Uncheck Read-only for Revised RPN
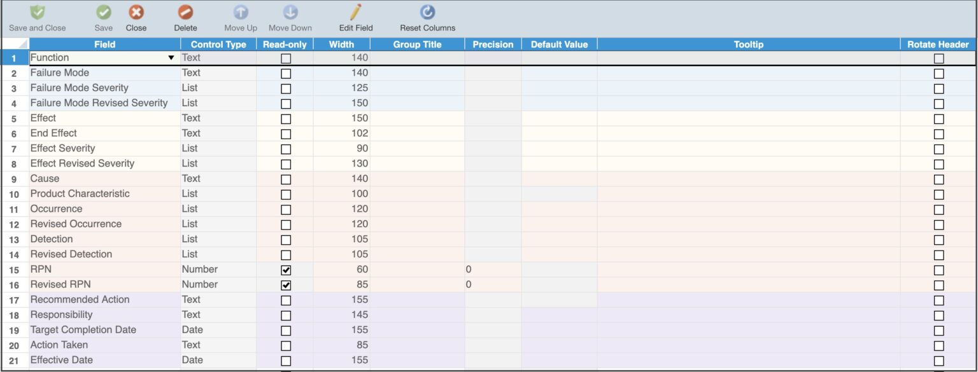The width and height of the screenshot is (978, 372). point(285,284)
